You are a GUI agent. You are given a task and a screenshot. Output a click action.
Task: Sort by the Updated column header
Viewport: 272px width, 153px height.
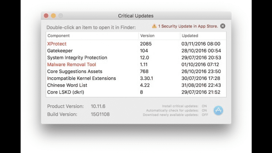190,36
